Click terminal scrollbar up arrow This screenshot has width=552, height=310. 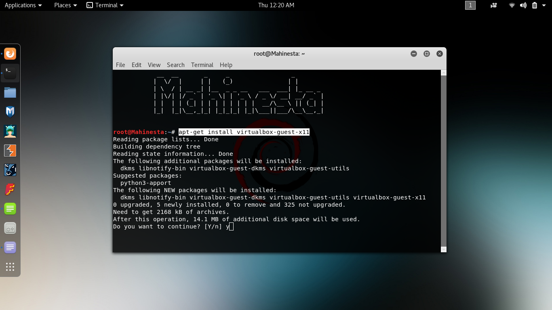443,73
